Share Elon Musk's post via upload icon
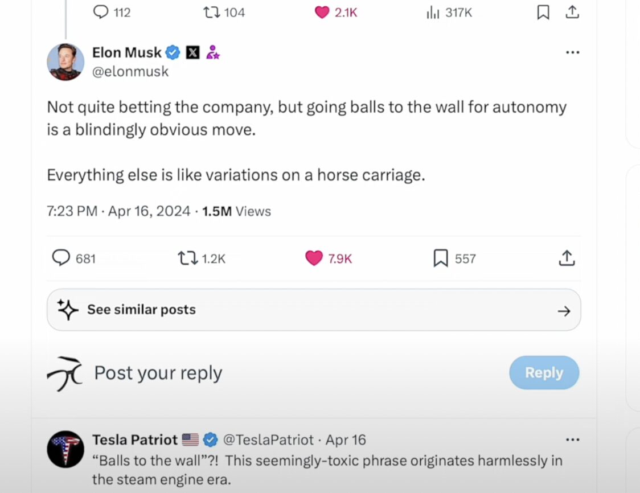The height and width of the screenshot is (493, 640). [x=567, y=258]
